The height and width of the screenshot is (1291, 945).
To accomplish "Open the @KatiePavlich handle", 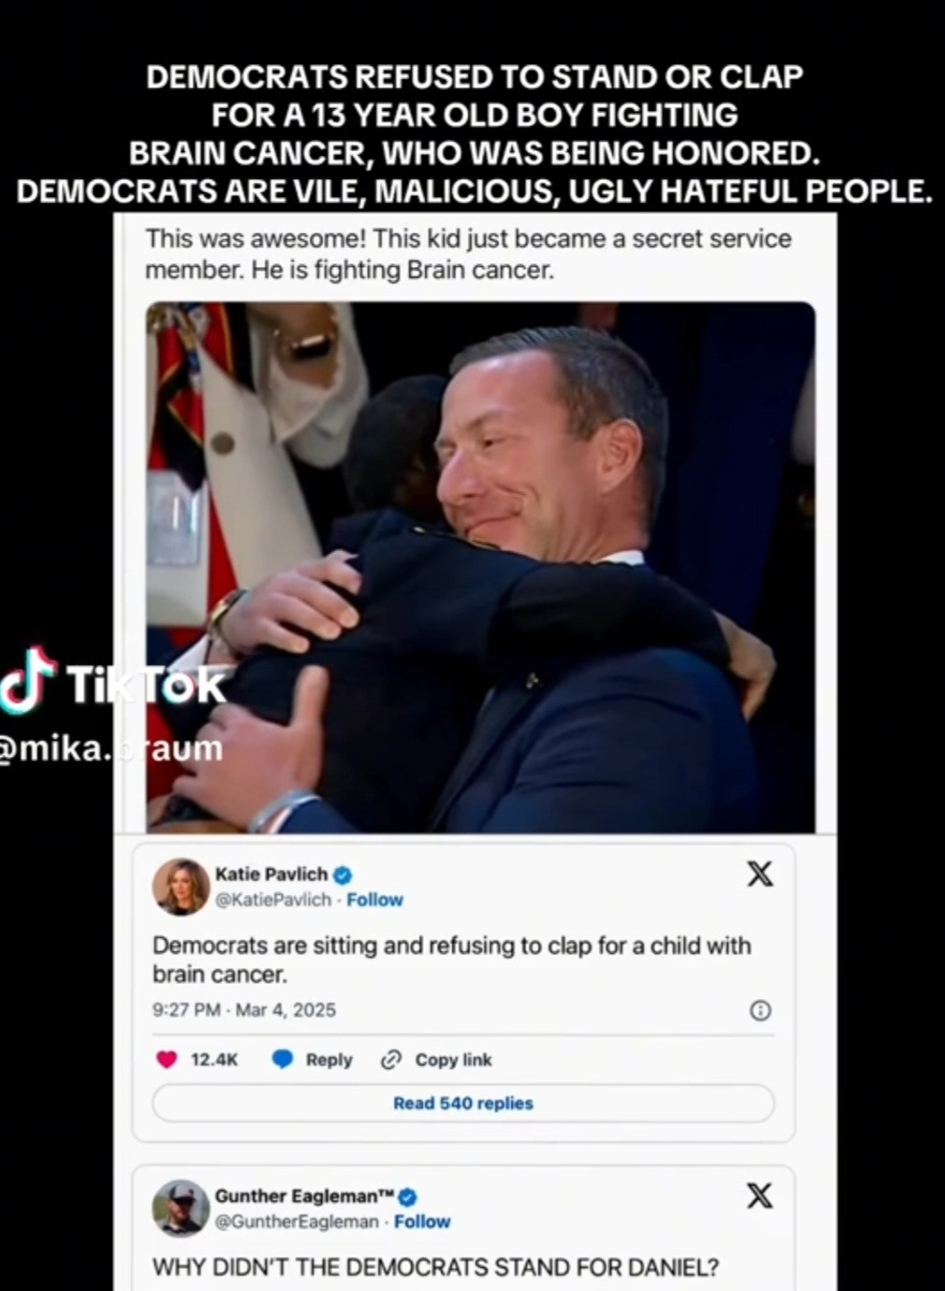I will click(x=273, y=900).
